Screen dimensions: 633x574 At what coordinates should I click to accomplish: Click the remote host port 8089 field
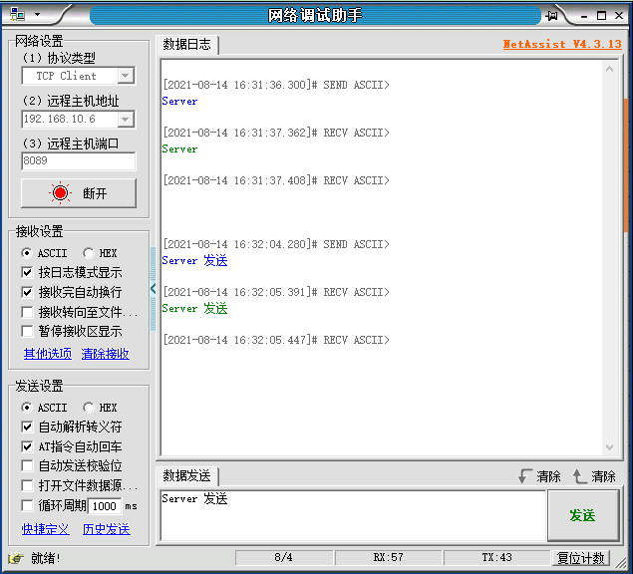(79, 161)
